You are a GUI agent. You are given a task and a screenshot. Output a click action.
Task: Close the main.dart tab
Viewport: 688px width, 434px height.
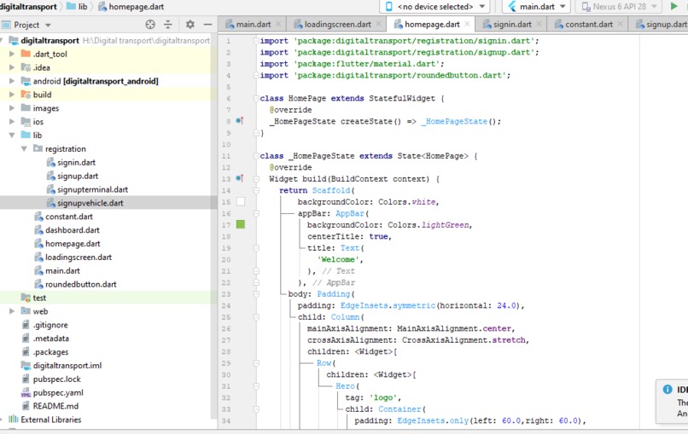tap(278, 24)
